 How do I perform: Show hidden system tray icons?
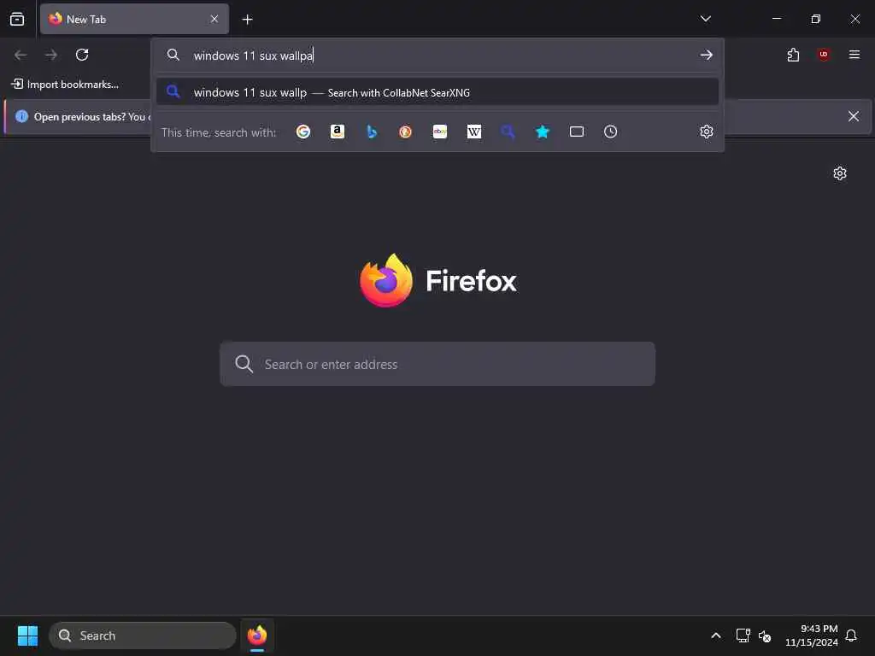715,635
